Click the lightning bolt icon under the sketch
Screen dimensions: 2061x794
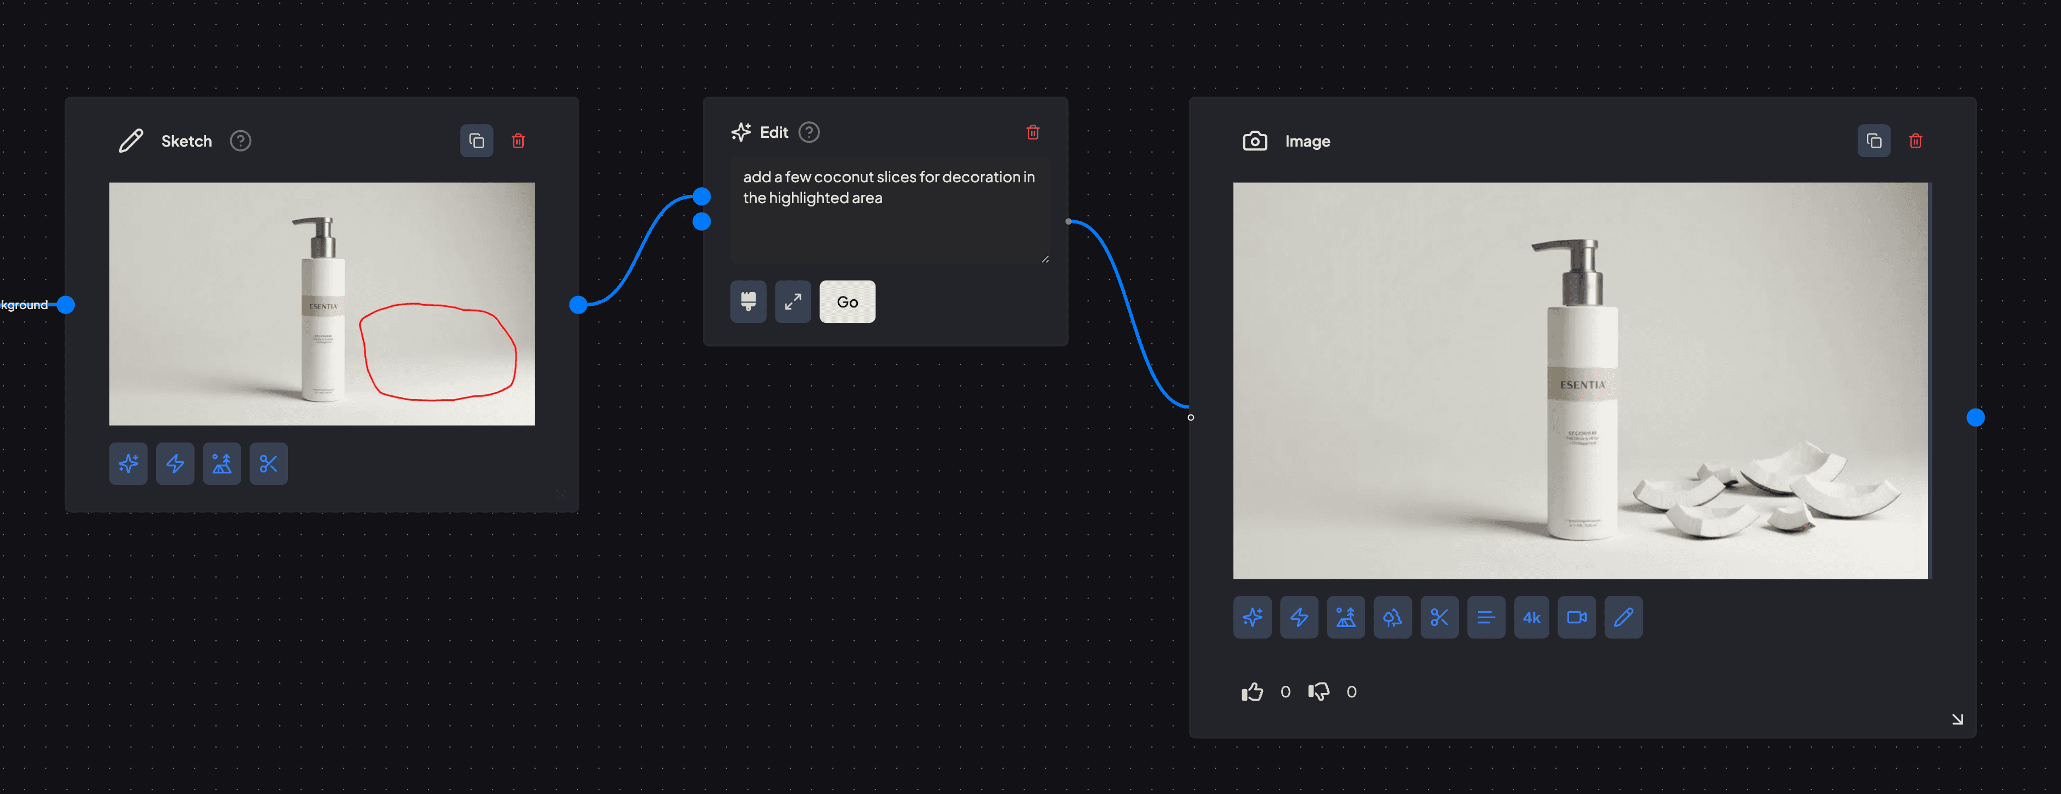coord(174,464)
